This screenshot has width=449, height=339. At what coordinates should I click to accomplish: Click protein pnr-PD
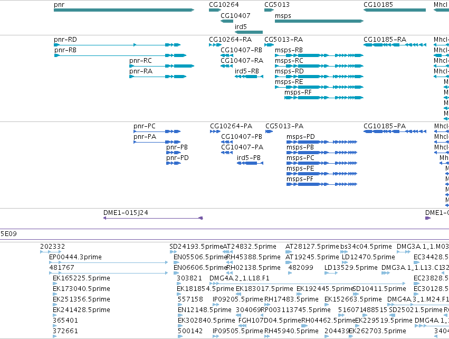pyautogui.click(x=174, y=163)
